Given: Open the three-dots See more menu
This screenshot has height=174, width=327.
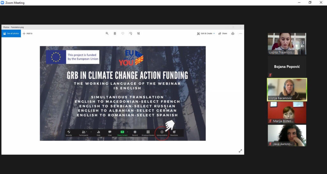Looking at the screenshot, I should tap(240, 33).
